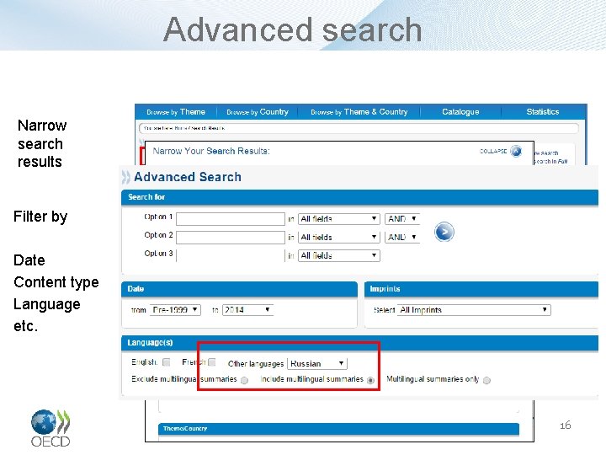Open Browse by Theme & Country tab
Screen dimensions: 606x455
[x=359, y=112]
